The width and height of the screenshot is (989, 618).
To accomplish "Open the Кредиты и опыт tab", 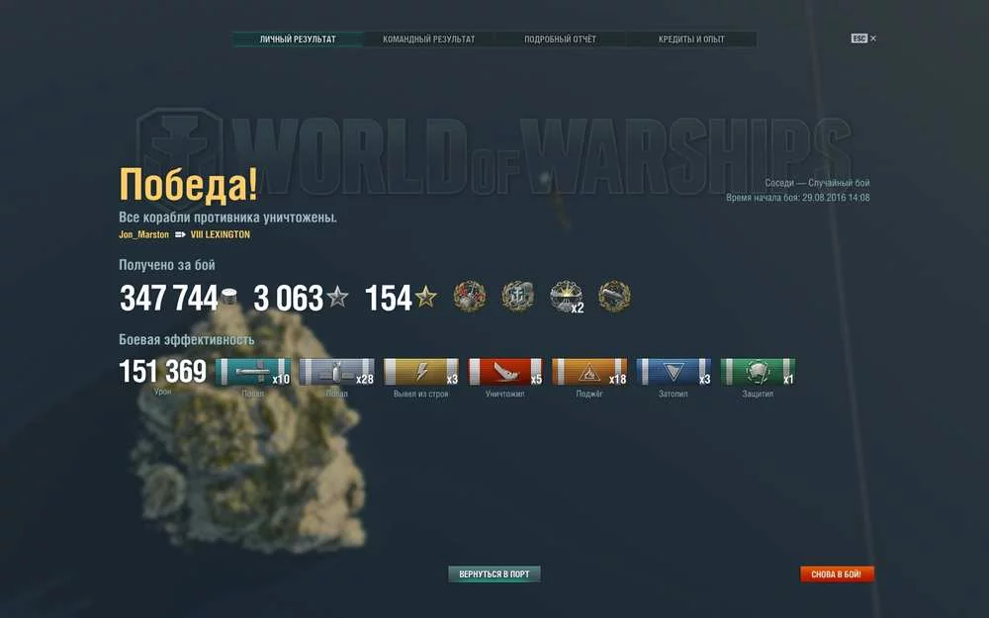I will (691, 40).
